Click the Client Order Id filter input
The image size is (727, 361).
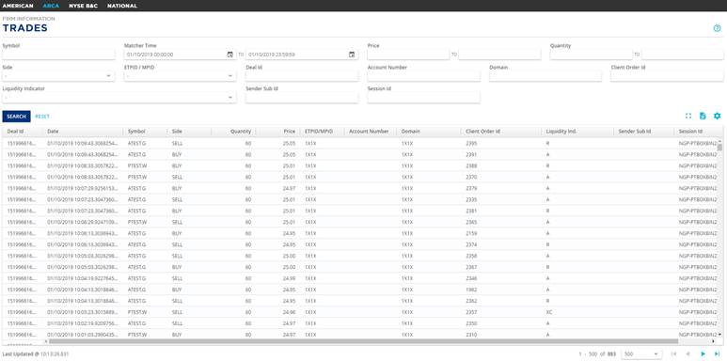(667, 76)
